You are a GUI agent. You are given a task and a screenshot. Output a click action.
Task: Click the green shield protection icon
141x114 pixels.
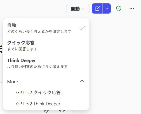(119, 9)
